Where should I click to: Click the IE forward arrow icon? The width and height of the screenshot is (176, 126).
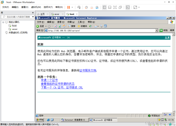click(x=49, y=26)
